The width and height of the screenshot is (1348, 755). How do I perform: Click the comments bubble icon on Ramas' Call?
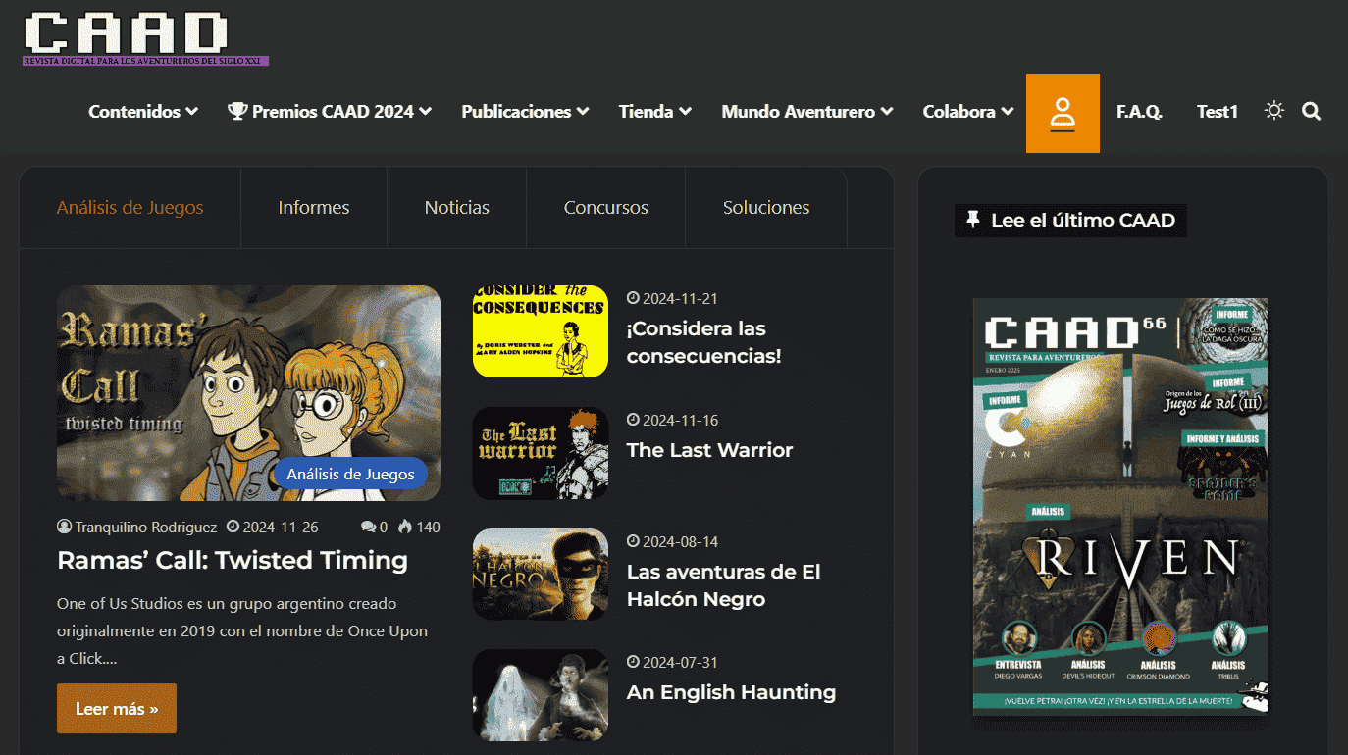(x=368, y=528)
